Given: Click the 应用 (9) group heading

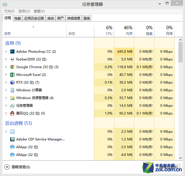Looking at the screenshot, I should 13,43.
